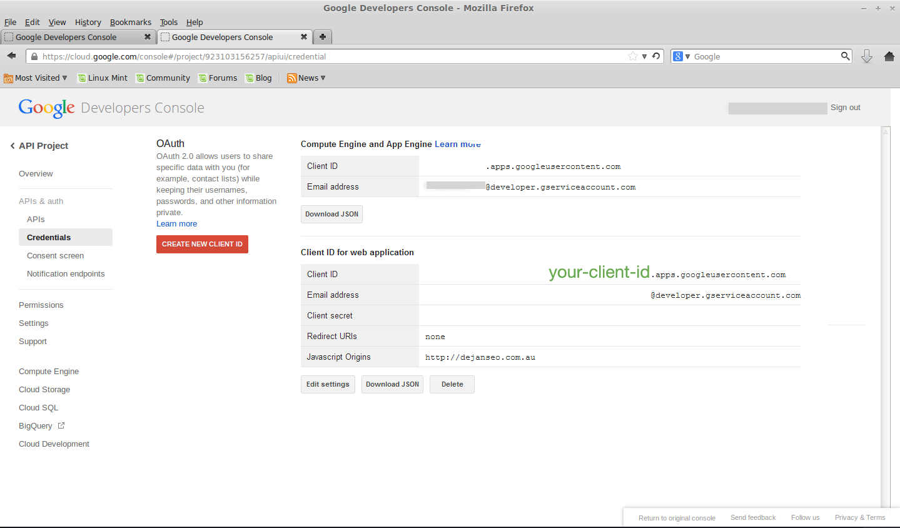The image size is (900, 528).
Task: Open the View menu
Action: [x=57, y=22]
